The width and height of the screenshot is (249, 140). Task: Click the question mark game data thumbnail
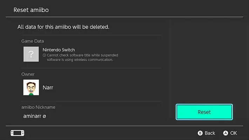(31, 54)
